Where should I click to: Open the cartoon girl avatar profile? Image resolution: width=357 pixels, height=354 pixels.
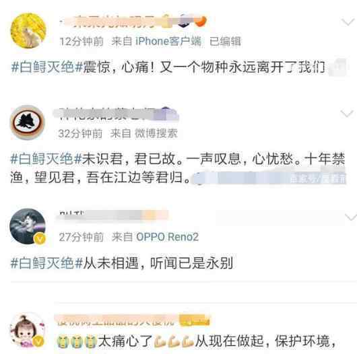click(28, 330)
